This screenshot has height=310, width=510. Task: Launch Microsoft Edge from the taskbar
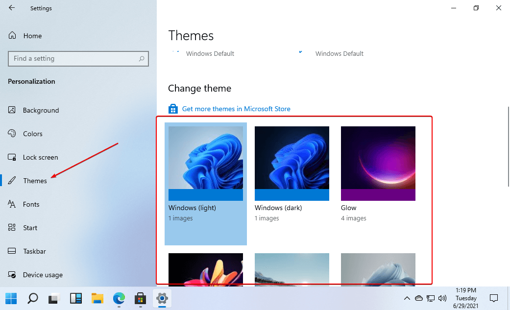pos(119,298)
